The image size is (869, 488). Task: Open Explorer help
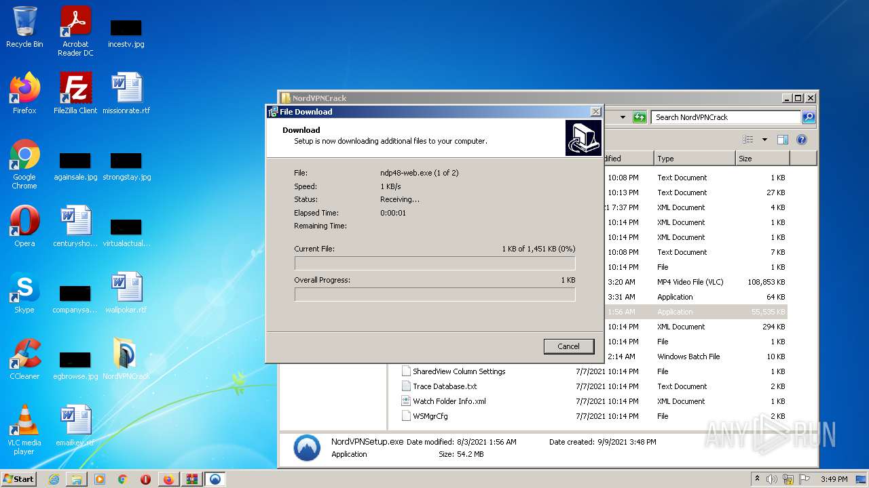tap(801, 140)
